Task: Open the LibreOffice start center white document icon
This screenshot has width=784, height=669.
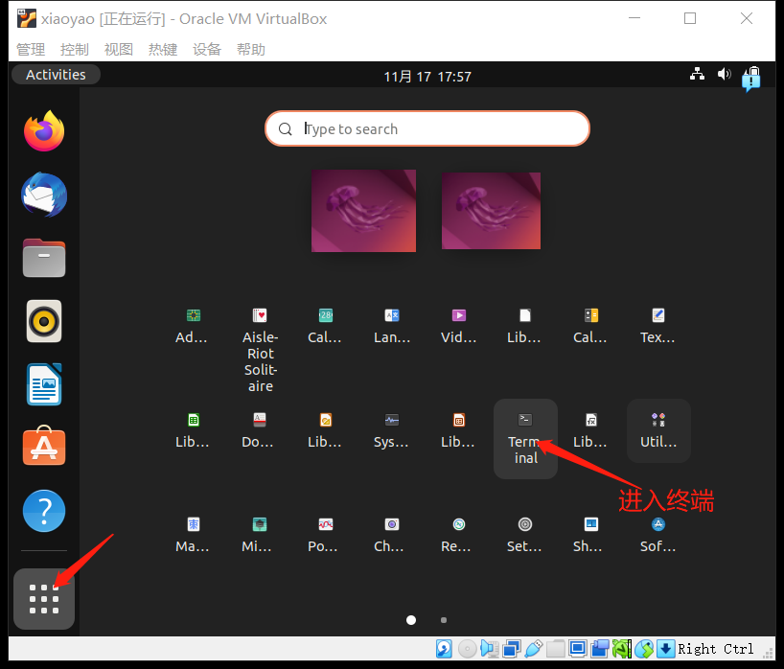Action: point(525,326)
